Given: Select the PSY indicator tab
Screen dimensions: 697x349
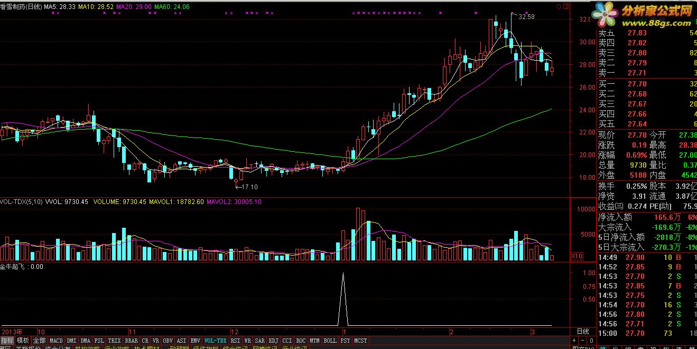Looking at the screenshot, I should point(346,341).
